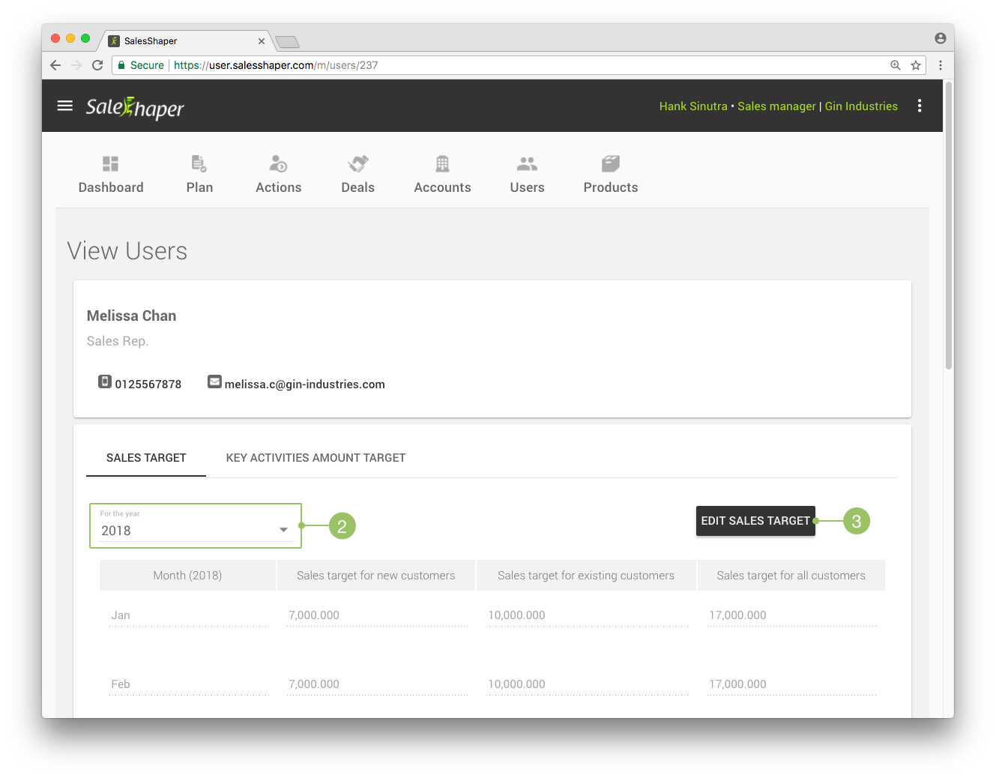Click the Hank Sinutra user name

tap(693, 106)
